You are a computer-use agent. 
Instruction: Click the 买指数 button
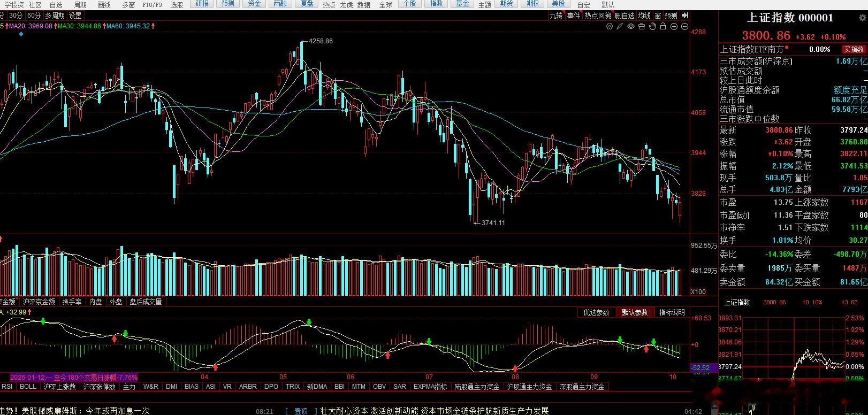click(x=854, y=49)
